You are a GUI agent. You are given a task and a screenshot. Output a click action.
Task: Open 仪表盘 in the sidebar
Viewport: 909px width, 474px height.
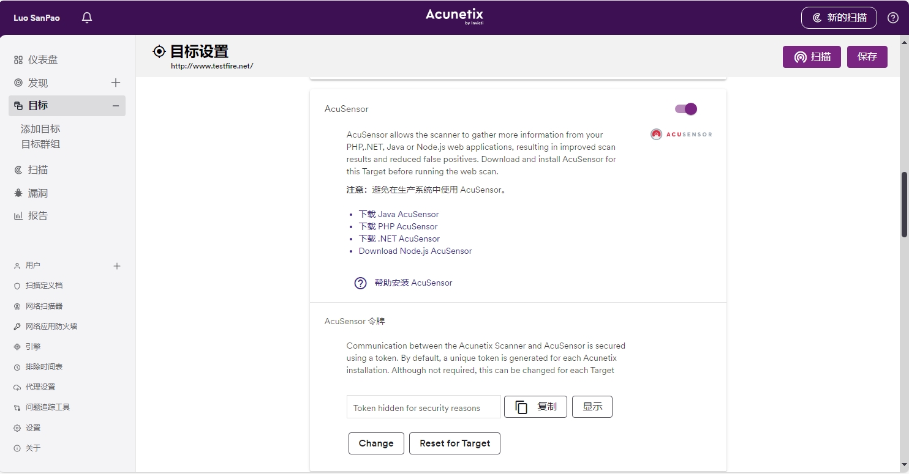pyautogui.click(x=43, y=60)
